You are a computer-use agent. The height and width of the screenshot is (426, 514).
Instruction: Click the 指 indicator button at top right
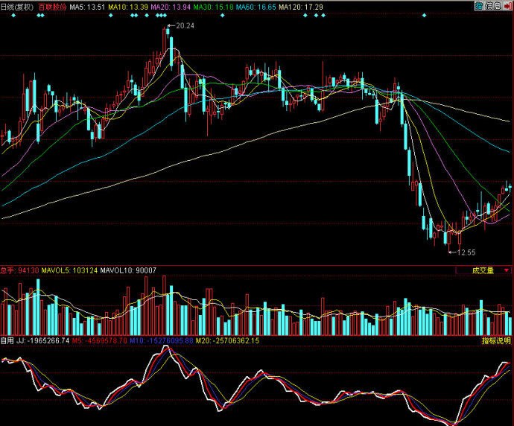point(479,5)
